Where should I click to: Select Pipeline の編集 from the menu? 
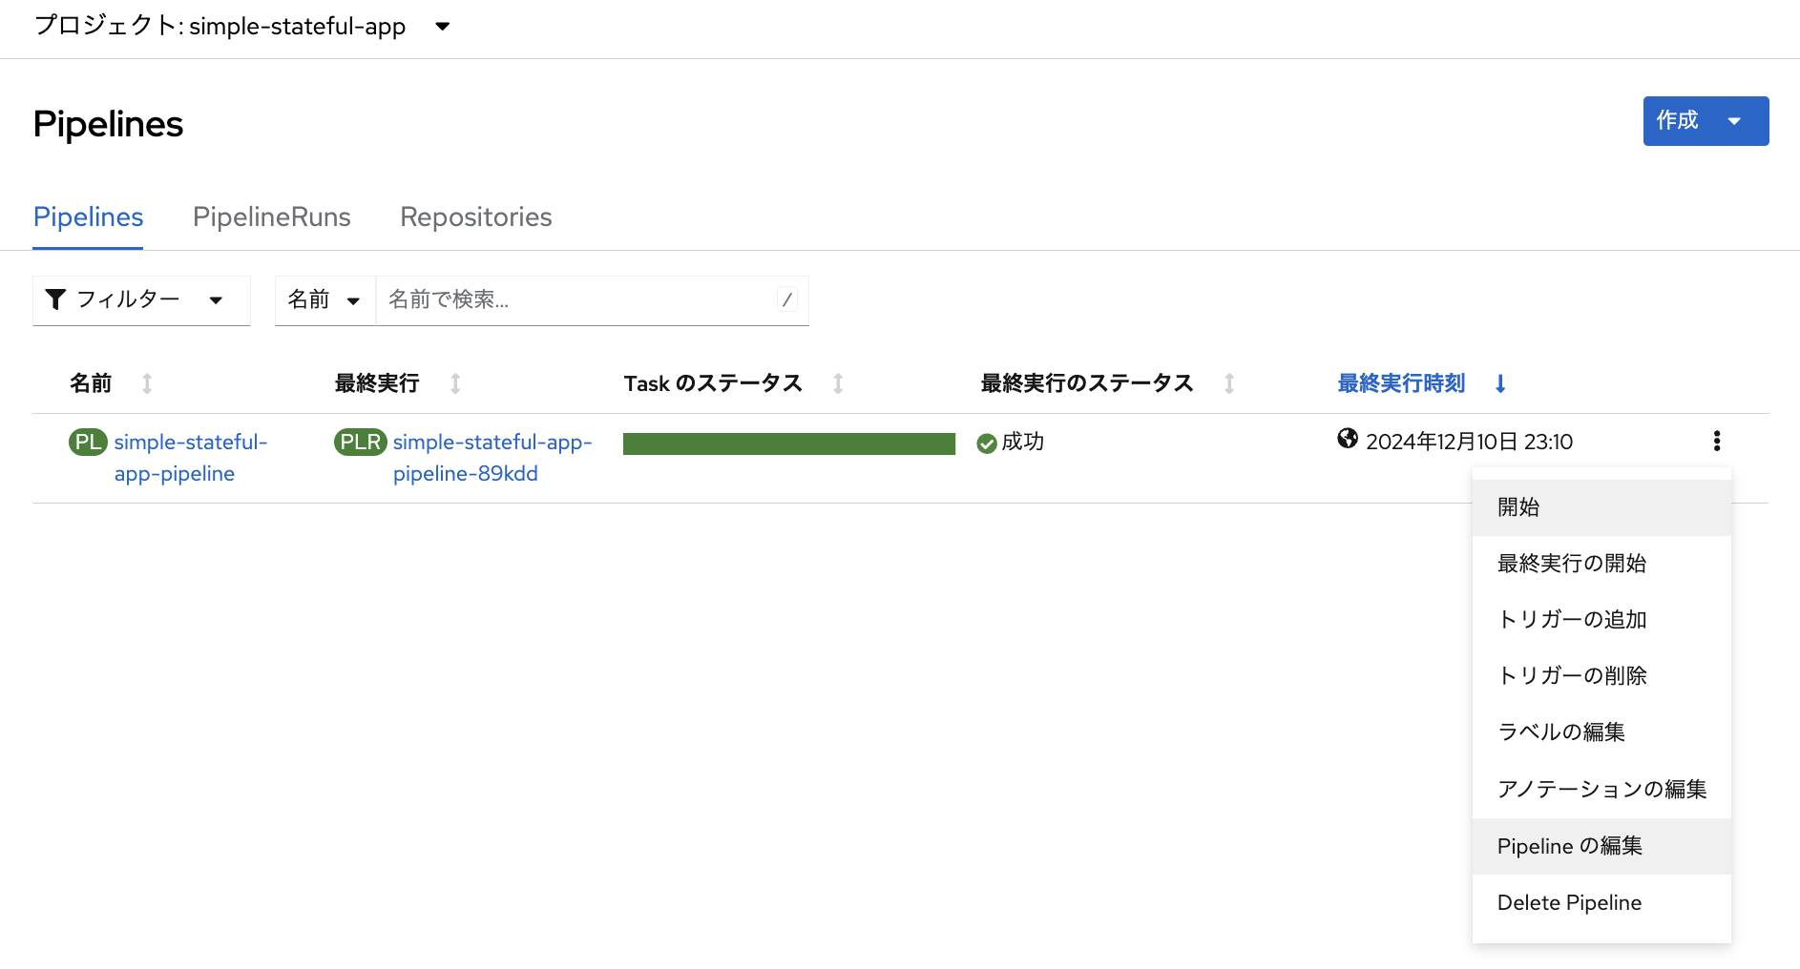point(1569,846)
